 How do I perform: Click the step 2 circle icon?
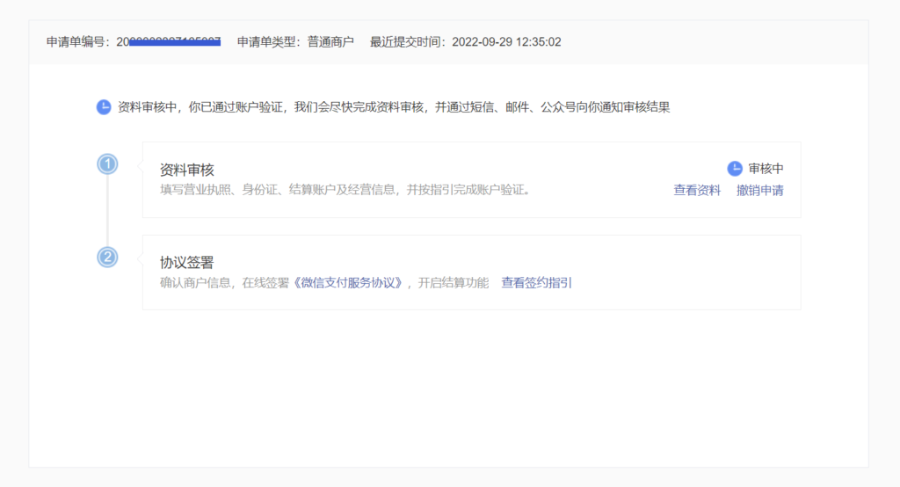[107, 258]
